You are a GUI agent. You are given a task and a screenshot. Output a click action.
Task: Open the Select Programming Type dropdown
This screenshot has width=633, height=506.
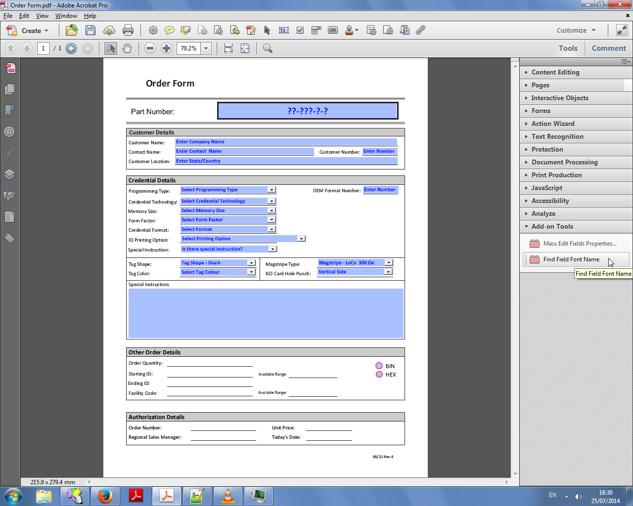pyautogui.click(x=271, y=190)
